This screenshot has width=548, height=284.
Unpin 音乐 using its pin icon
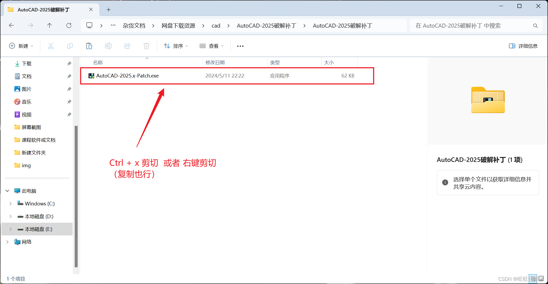69,102
